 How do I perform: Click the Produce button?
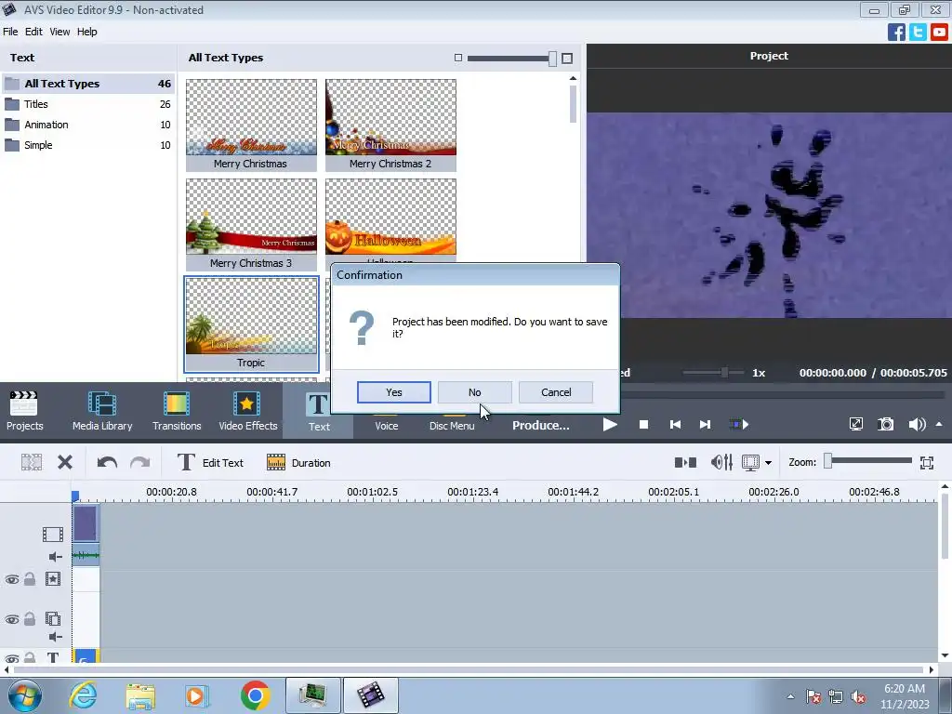coord(541,425)
